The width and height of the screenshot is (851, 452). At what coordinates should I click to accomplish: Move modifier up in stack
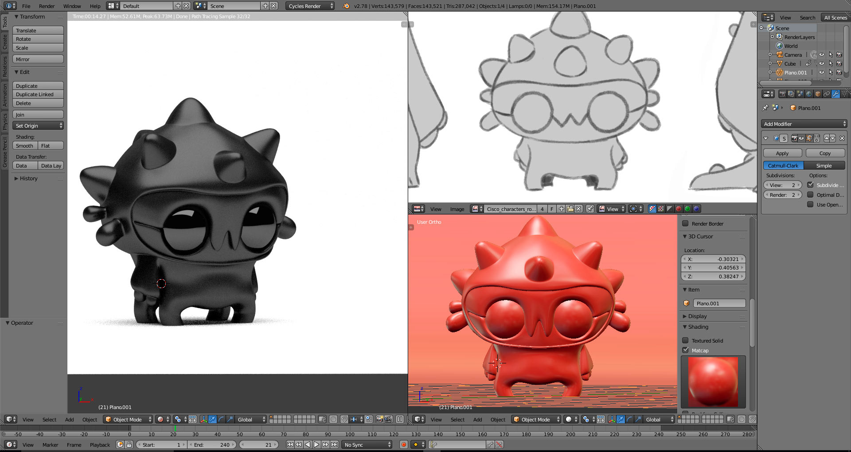tap(827, 138)
